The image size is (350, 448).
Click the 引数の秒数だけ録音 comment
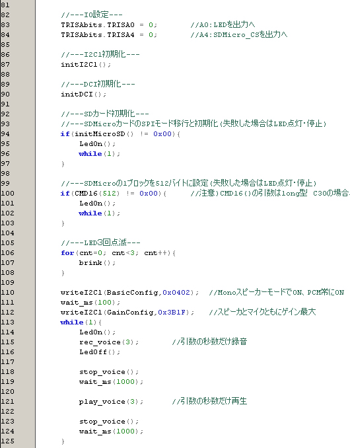(209, 342)
